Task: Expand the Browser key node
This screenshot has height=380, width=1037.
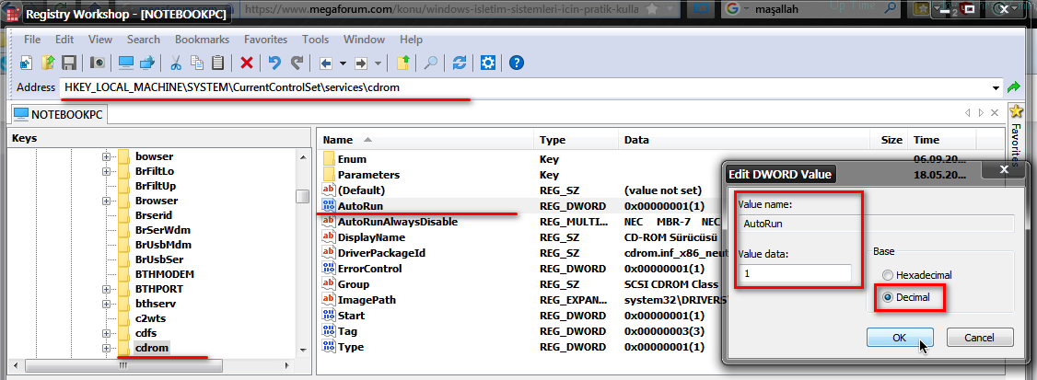Action: (106, 201)
